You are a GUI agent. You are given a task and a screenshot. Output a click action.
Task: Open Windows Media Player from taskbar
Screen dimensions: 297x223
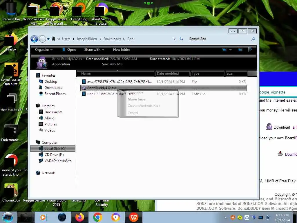click(x=43, y=217)
